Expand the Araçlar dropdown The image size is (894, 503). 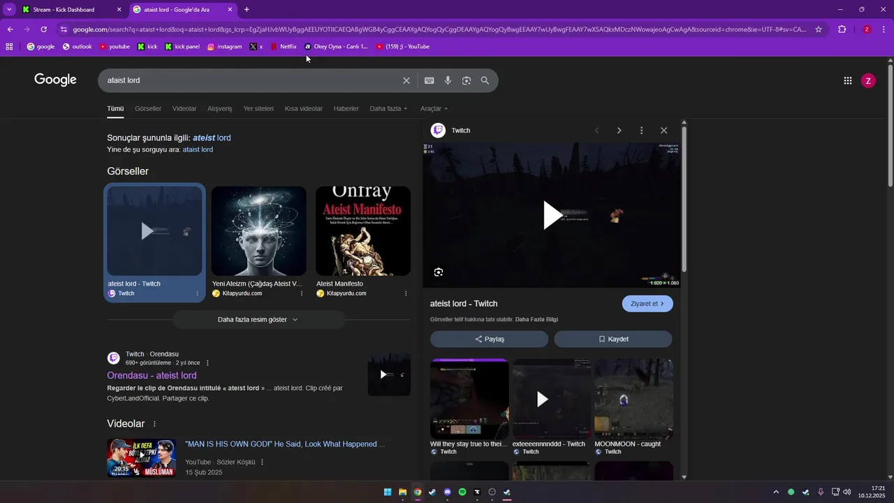(434, 109)
